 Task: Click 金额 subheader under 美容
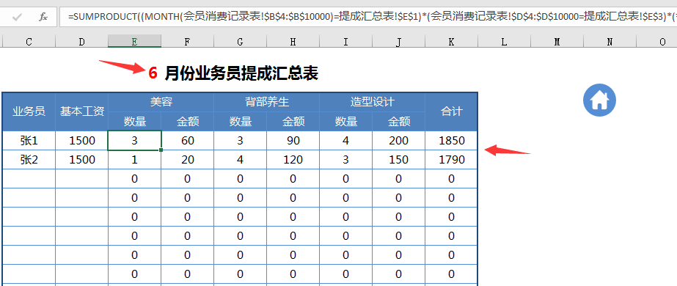tap(187, 122)
